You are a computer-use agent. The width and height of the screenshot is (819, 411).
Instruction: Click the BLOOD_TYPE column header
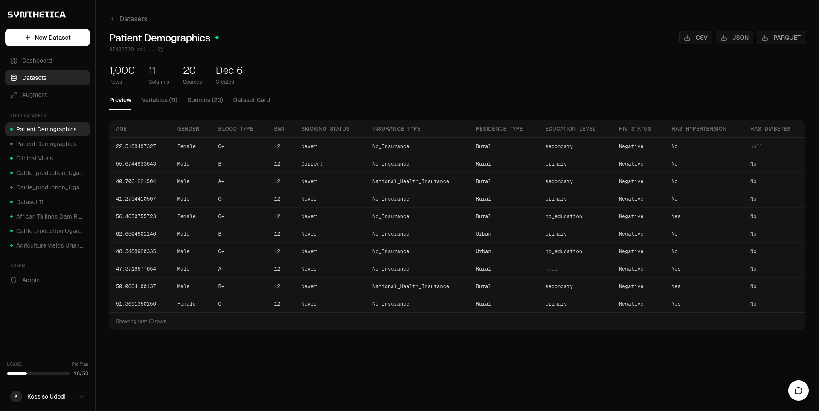click(235, 129)
